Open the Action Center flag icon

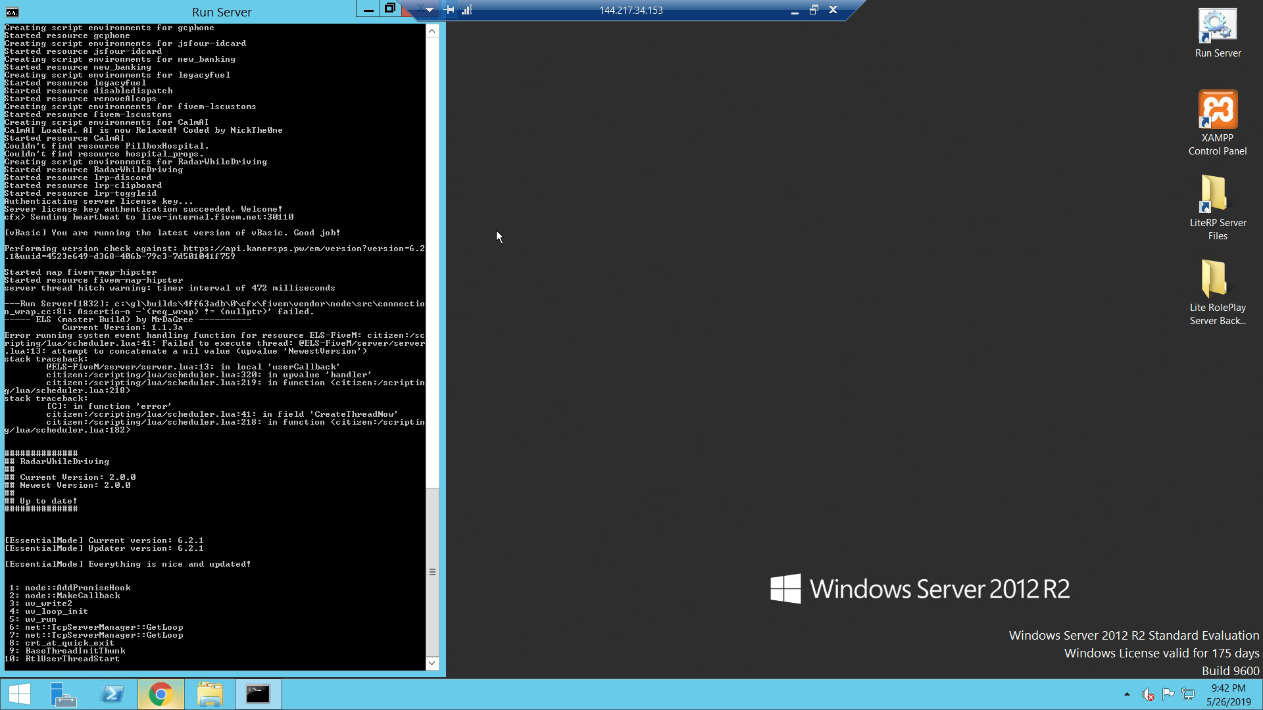1168,694
